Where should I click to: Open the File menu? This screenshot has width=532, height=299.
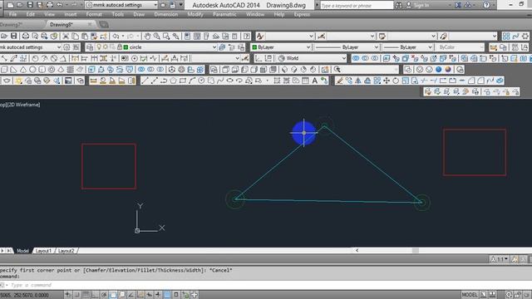13,15
